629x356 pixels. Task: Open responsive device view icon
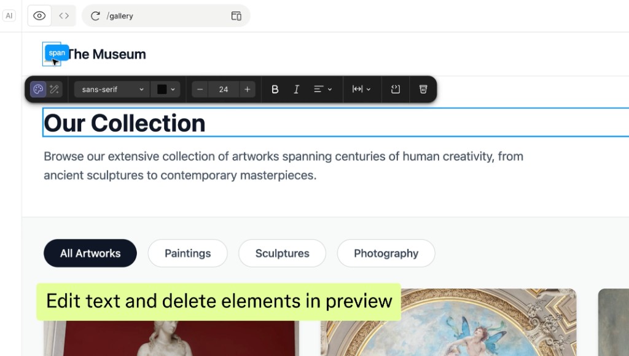pos(236,16)
